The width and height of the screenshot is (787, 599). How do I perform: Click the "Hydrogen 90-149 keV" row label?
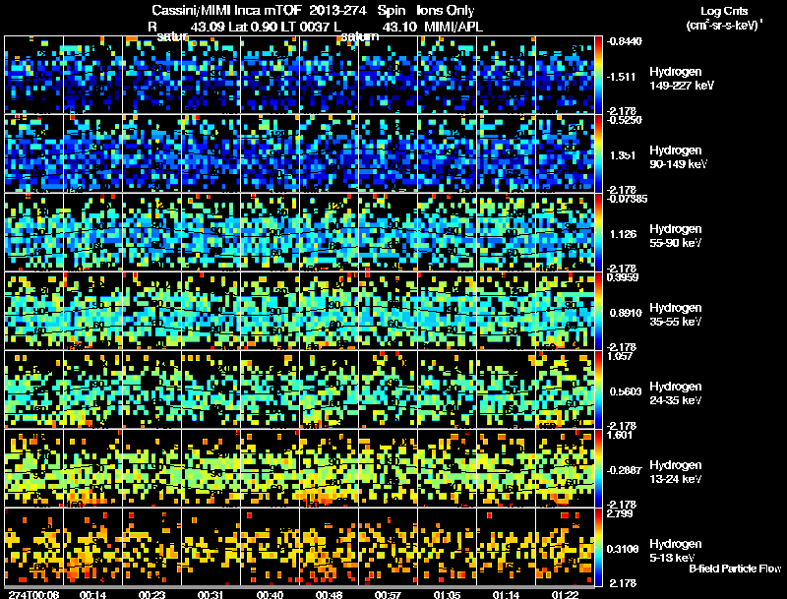(679, 157)
